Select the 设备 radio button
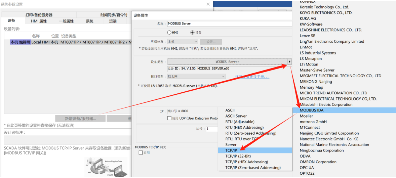This screenshot has width=396, height=178. pos(192,32)
